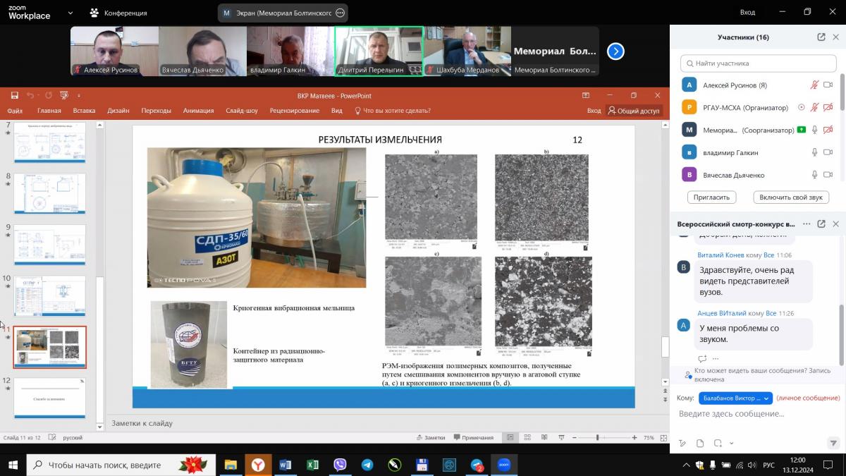
Task: Toggle camera-off icon of РГАУ-МСХА
Action: coord(828,108)
